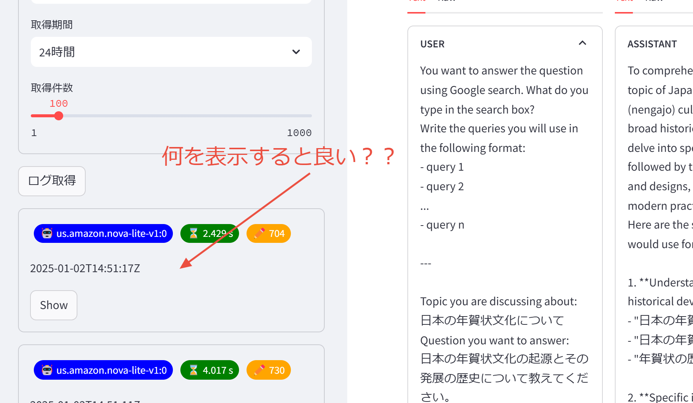Click the '- query 2' line

(x=442, y=186)
